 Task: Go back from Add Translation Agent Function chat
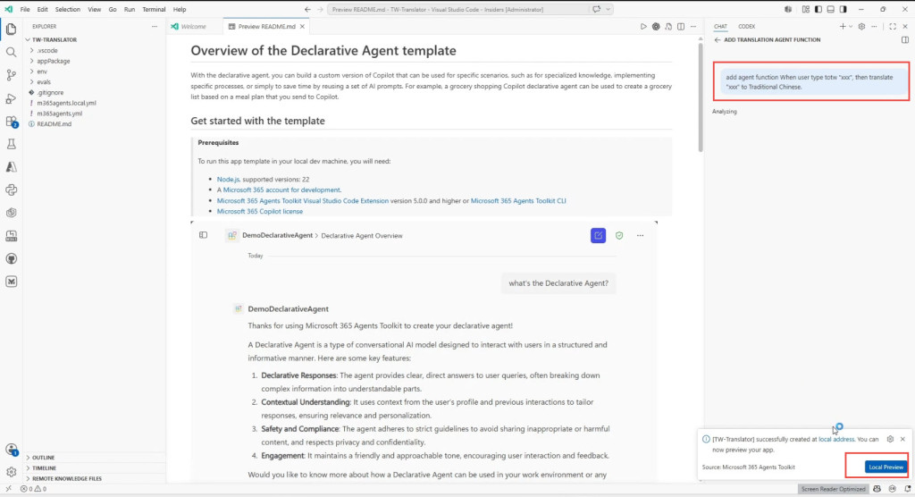point(718,39)
